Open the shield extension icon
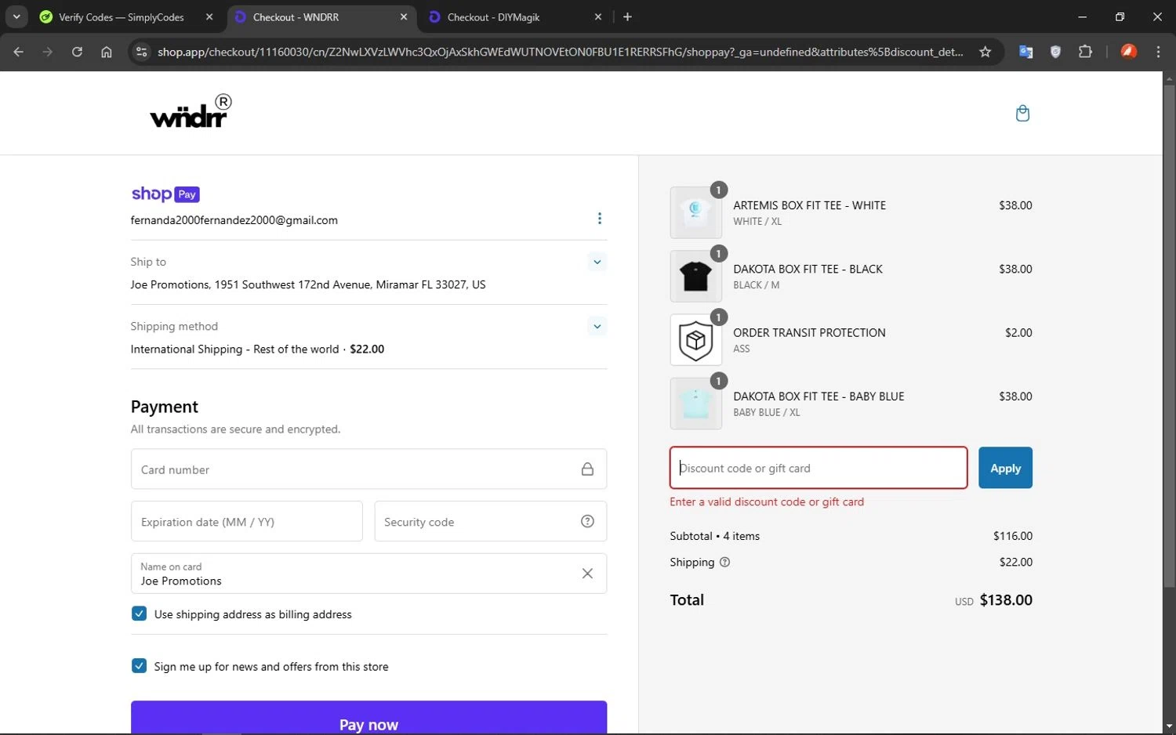1176x735 pixels. tap(1055, 52)
